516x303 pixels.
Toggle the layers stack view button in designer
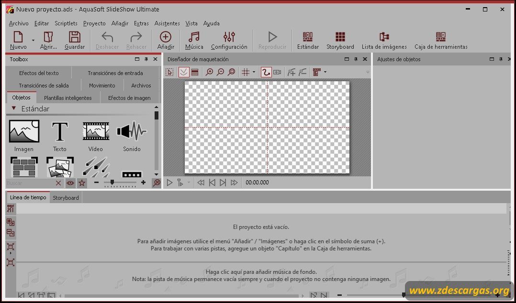pyautogui.click(x=195, y=72)
